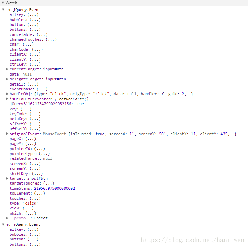Expand the target: input#btn node
This screenshot has height=247, width=248.
[x=7, y=178]
